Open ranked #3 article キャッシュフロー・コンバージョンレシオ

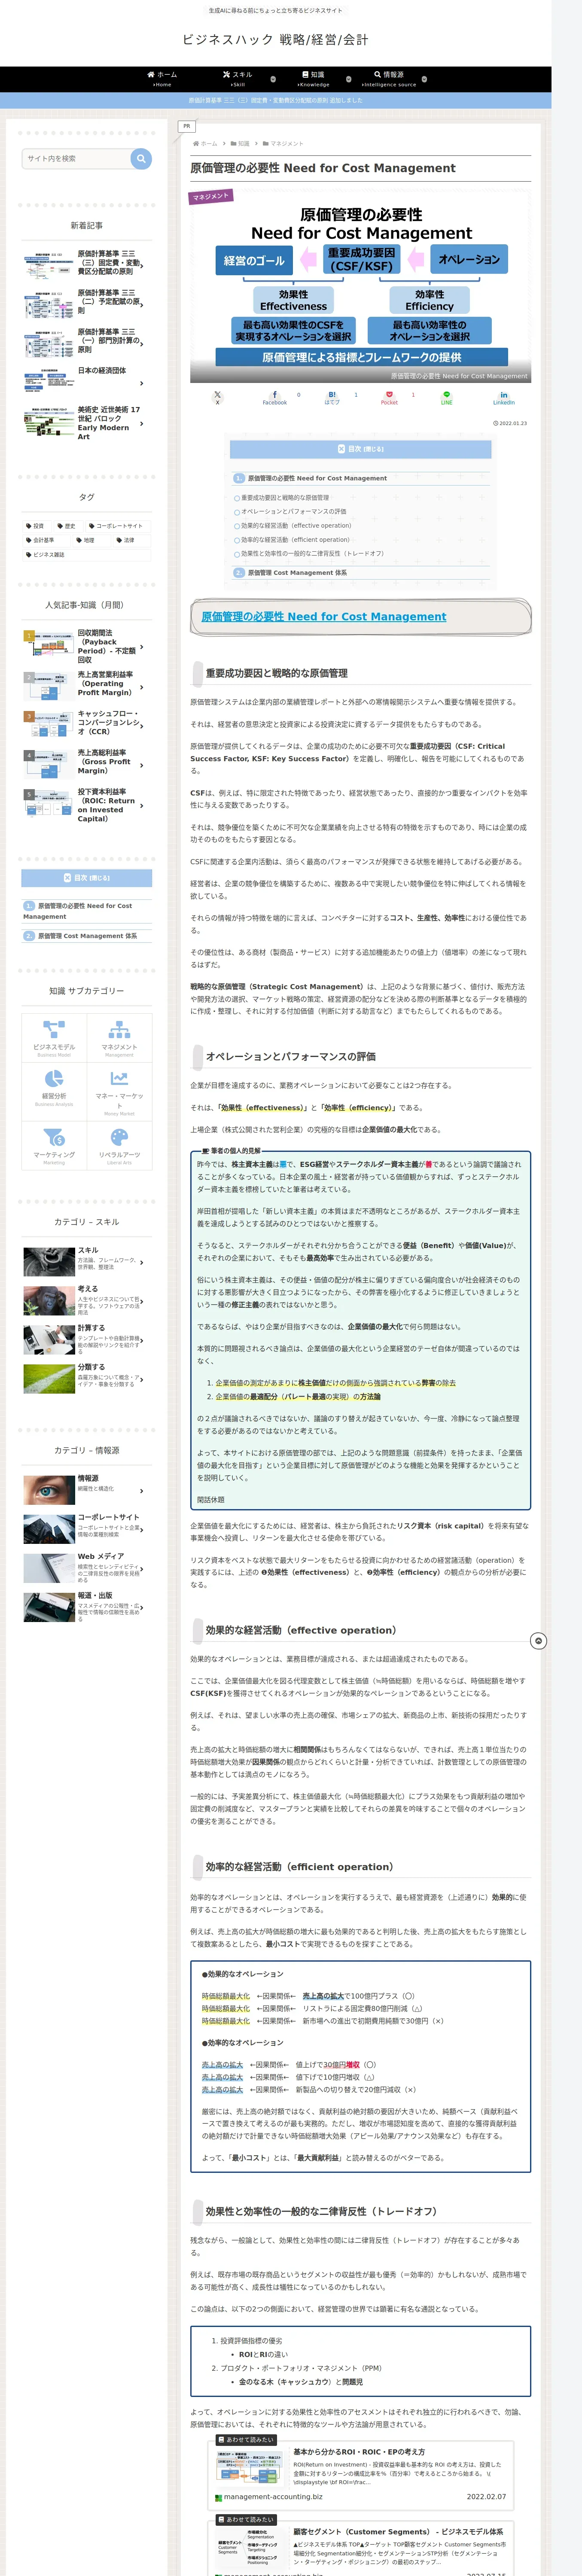point(87,725)
